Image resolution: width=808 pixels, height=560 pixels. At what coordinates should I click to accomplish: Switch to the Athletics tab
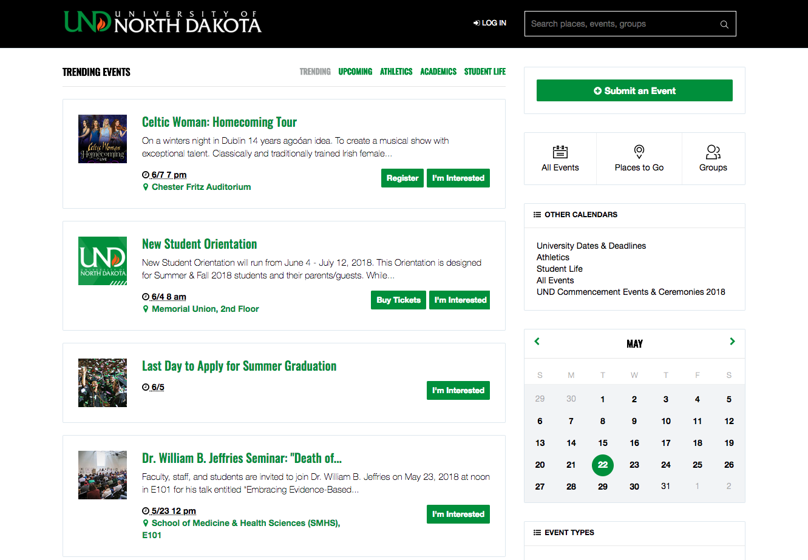pyautogui.click(x=396, y=72)
